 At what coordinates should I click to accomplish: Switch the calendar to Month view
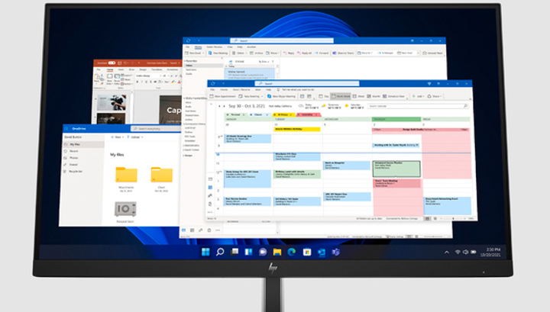[374, 96]
